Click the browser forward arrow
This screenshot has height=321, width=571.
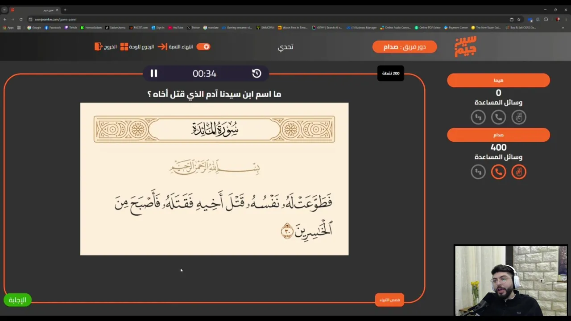pyautogui.click(x=12, y=19)
